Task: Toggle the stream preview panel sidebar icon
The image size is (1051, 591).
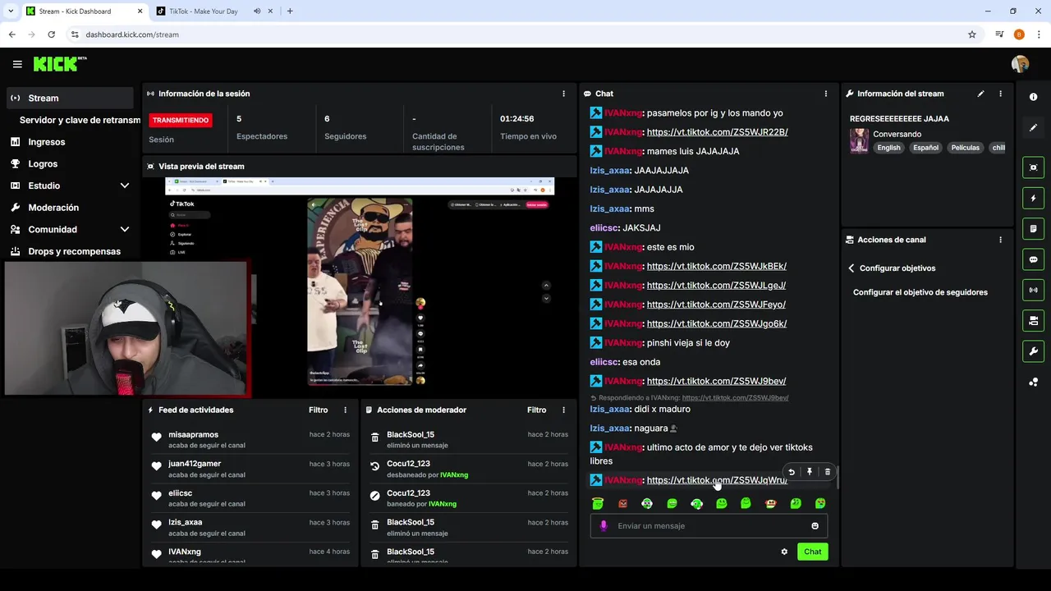Action: 1033,167
